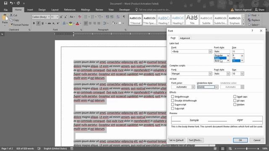
Task: Click Clear All Formatting icon
Action: (79, 17)
